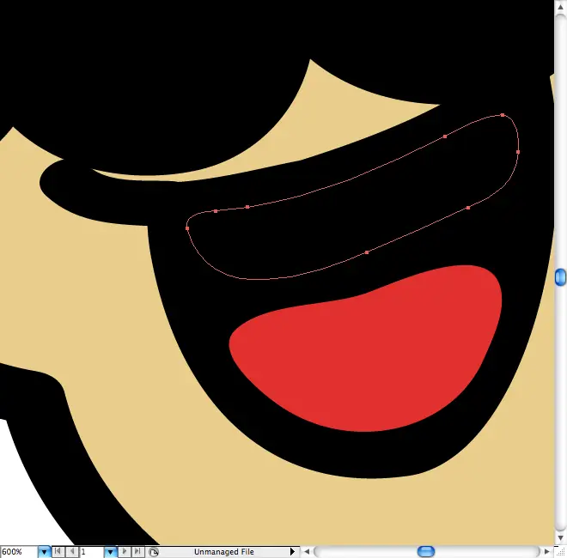Viewport: 567px width, 558px height.
Task: Click the horizontal scrollbar thumb
Action: (426, 551)
